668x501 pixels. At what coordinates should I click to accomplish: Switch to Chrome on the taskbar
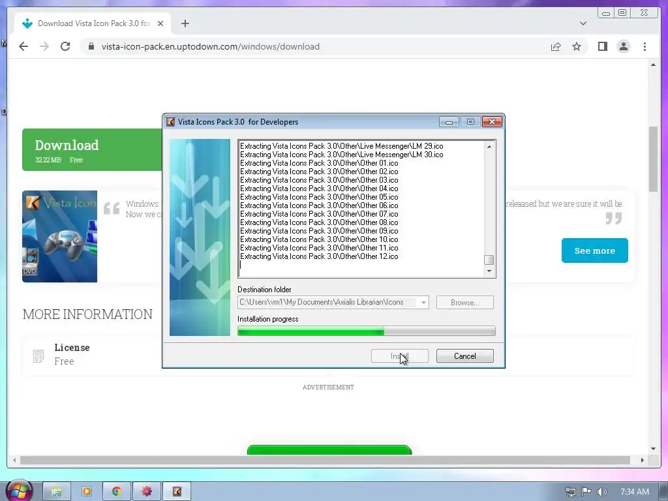[116, 492]
